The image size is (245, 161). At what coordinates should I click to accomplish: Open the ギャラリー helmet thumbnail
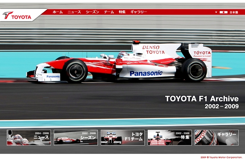[x=217, y=138]
